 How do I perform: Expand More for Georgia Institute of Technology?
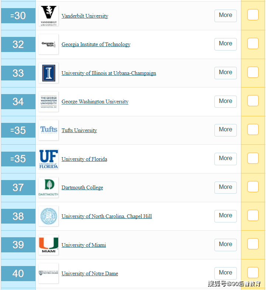pos(225,44)
